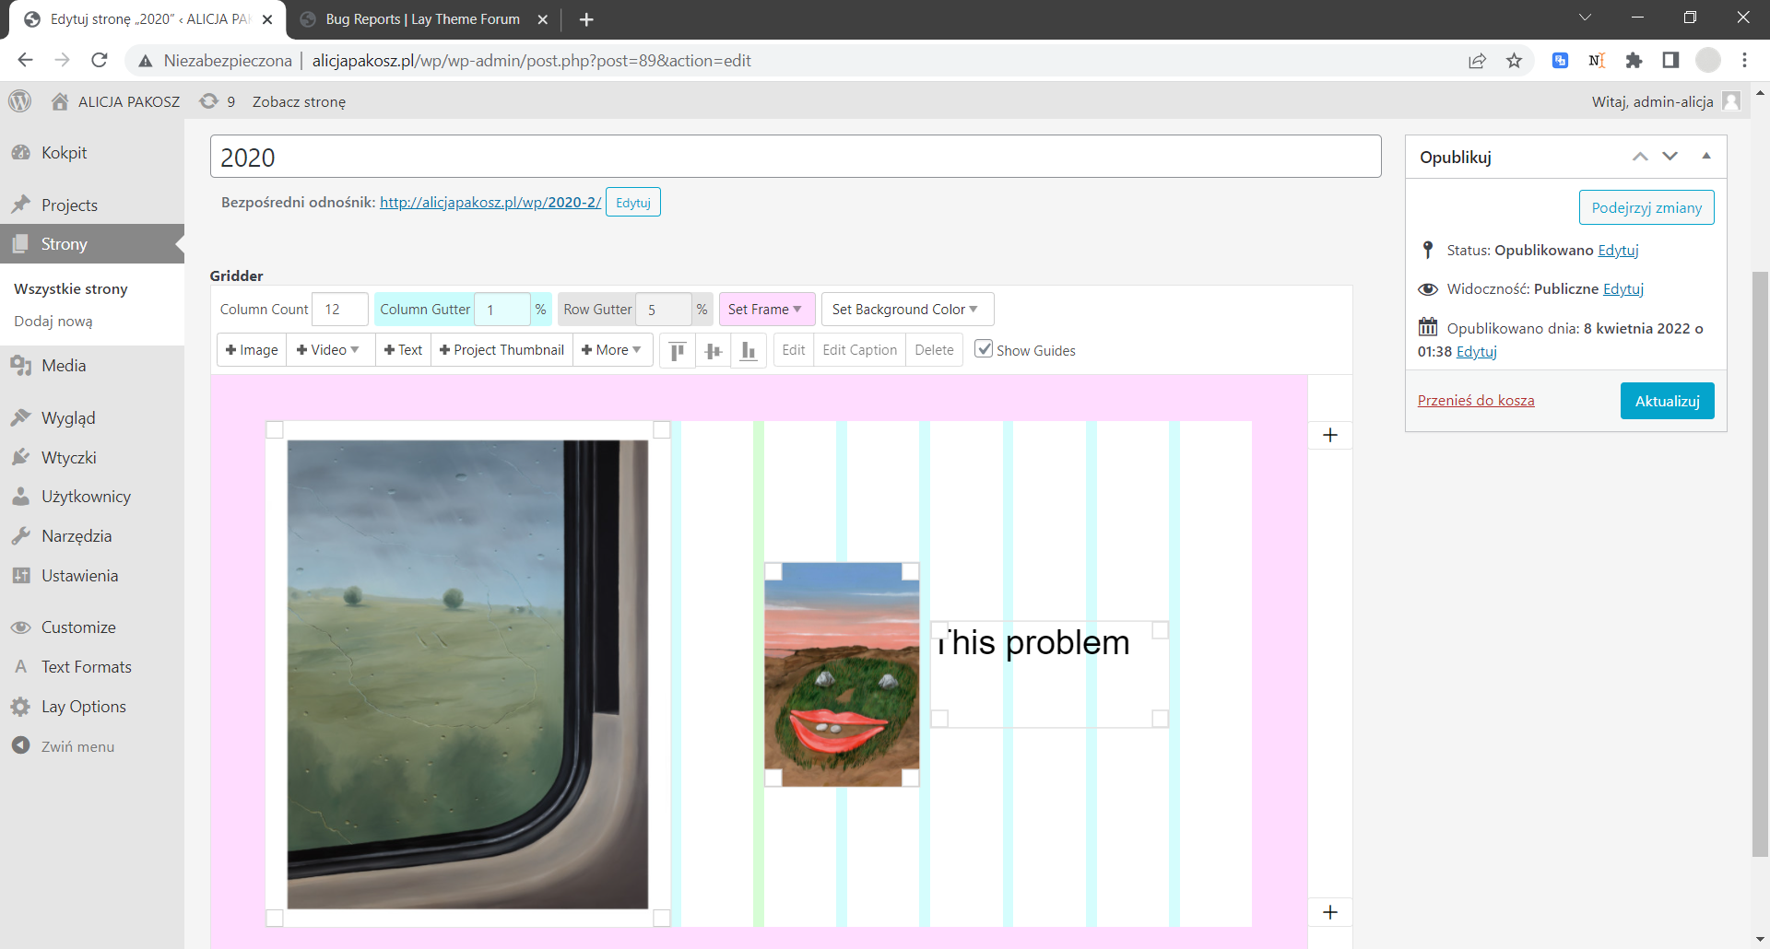Open the More elements dropdown
This screenshot has height=949, width=1770.
[612, 350]
